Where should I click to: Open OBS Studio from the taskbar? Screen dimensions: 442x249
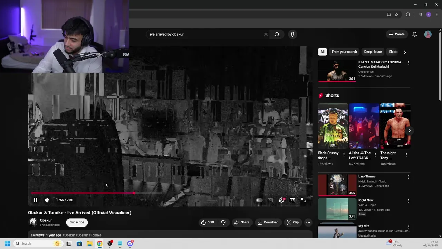pyautogui.click(x=110, y=243)
